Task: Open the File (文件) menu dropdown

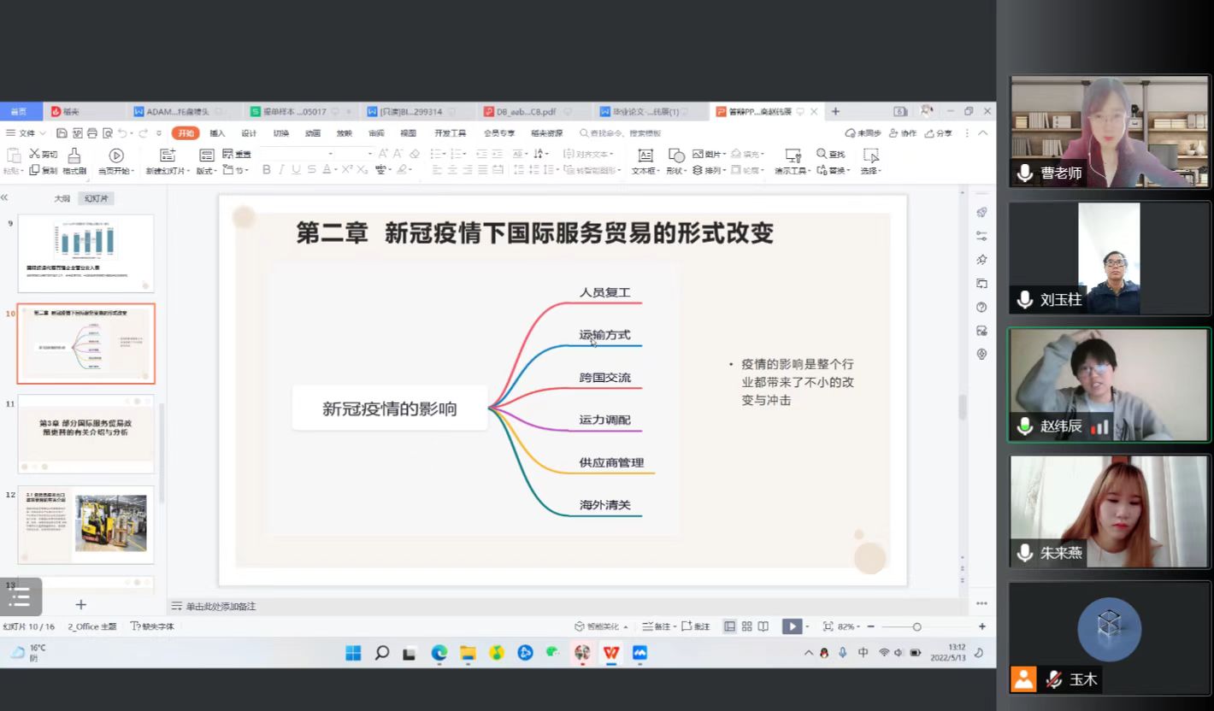Action: (26, 133)
